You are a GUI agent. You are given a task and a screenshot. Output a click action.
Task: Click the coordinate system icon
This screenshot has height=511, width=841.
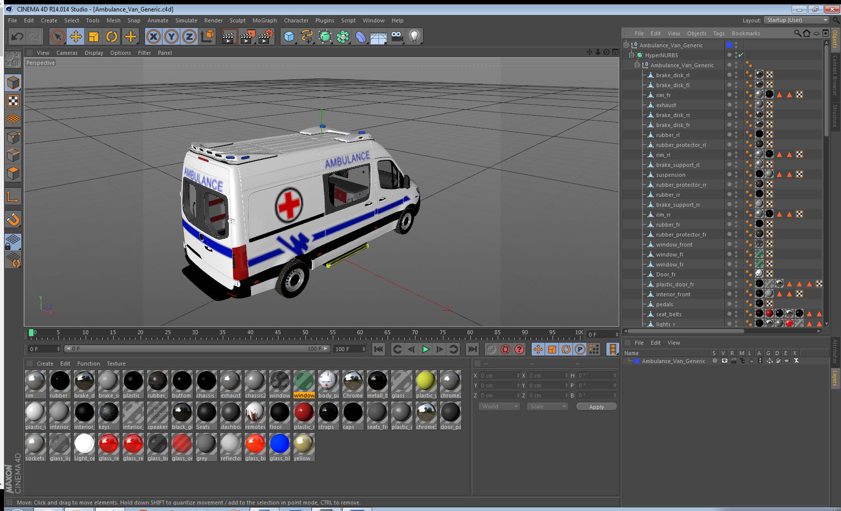click(x=207, y=36)
